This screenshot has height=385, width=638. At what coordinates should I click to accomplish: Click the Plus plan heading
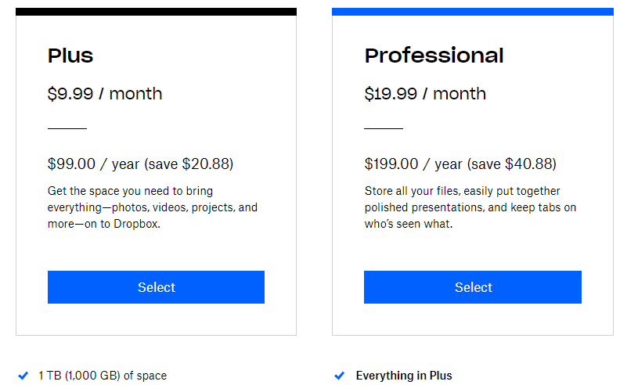tap(70, 56)
